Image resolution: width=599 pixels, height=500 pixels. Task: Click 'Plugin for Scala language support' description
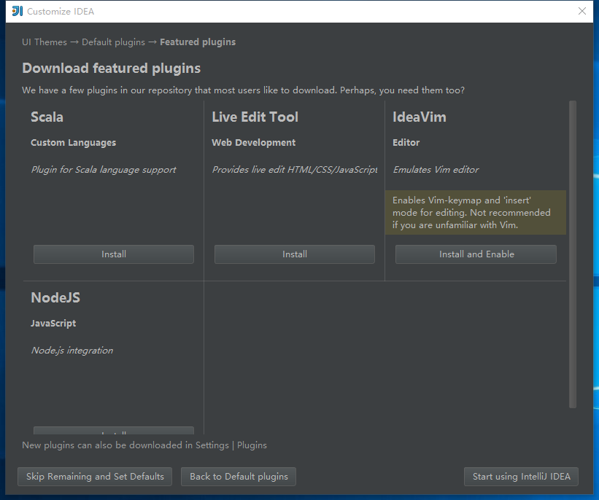pyautogui.click(x=104, y=170)
